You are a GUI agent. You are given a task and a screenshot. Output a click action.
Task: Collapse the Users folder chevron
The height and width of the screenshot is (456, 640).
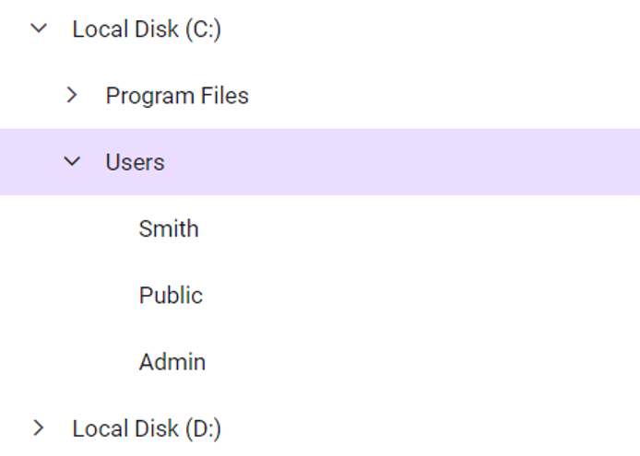pos(72,161)
